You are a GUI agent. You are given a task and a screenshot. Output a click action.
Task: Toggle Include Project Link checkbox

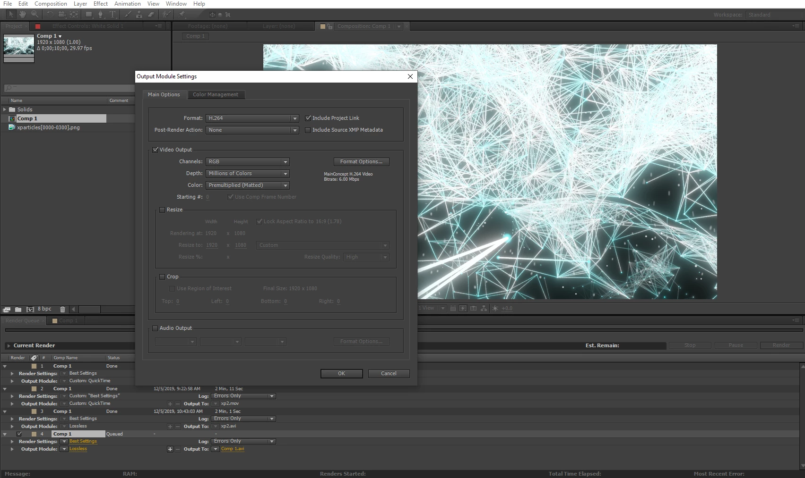[308, 118]
